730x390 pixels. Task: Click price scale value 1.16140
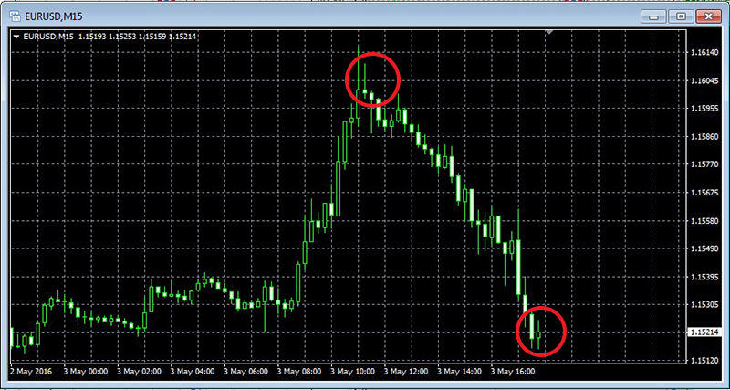coord(703,53)
